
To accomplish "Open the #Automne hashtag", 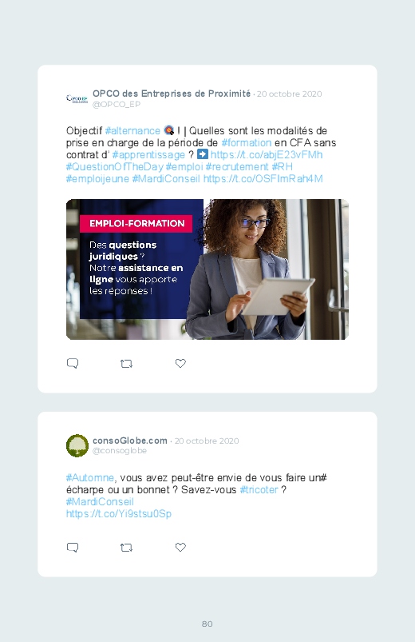I will pos(90,478).
